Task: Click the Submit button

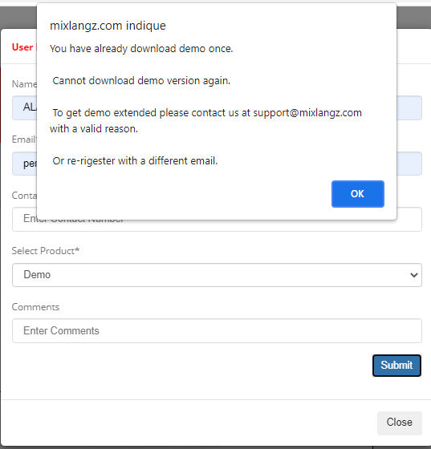Action: point(396,366)
